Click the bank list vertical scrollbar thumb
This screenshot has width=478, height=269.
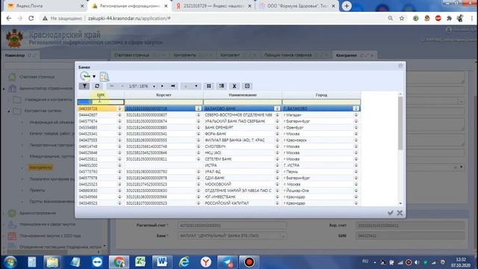pyautogui.click(x=400, y=123)
